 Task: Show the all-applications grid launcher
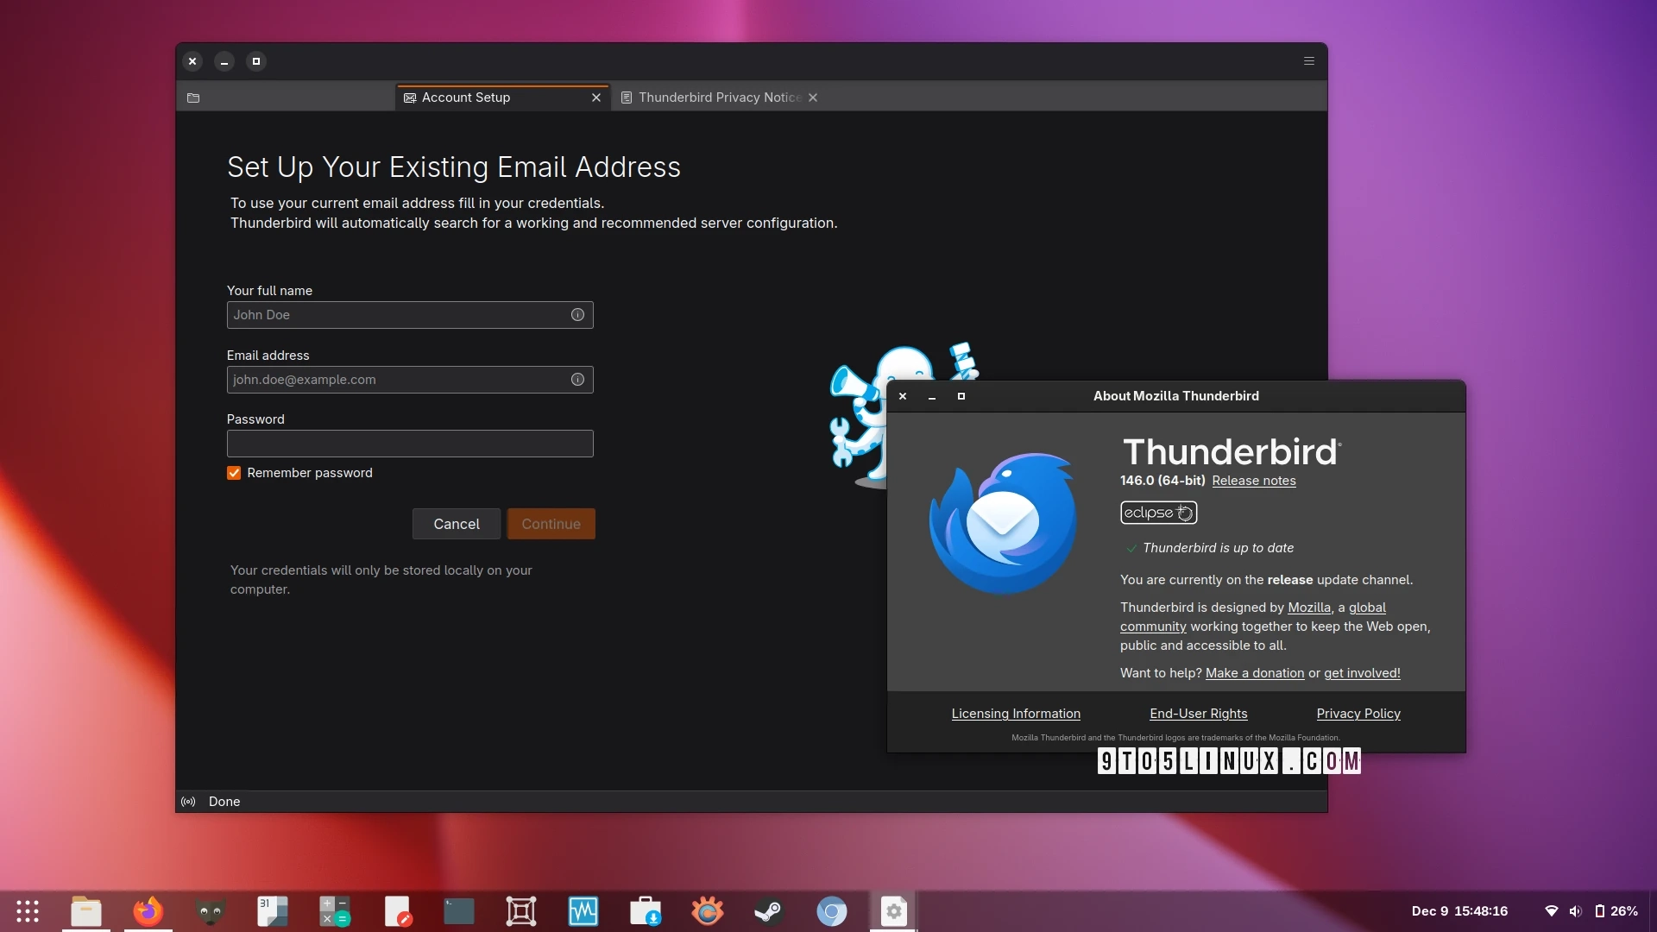coord(28,910)
